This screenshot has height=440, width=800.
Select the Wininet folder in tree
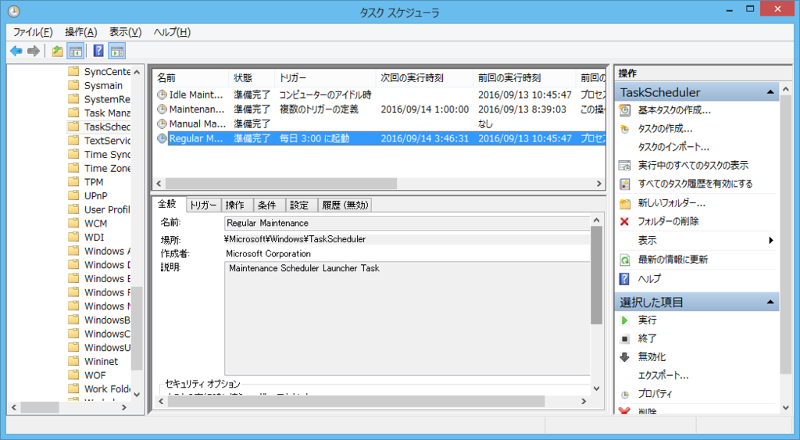pos(101,361)
